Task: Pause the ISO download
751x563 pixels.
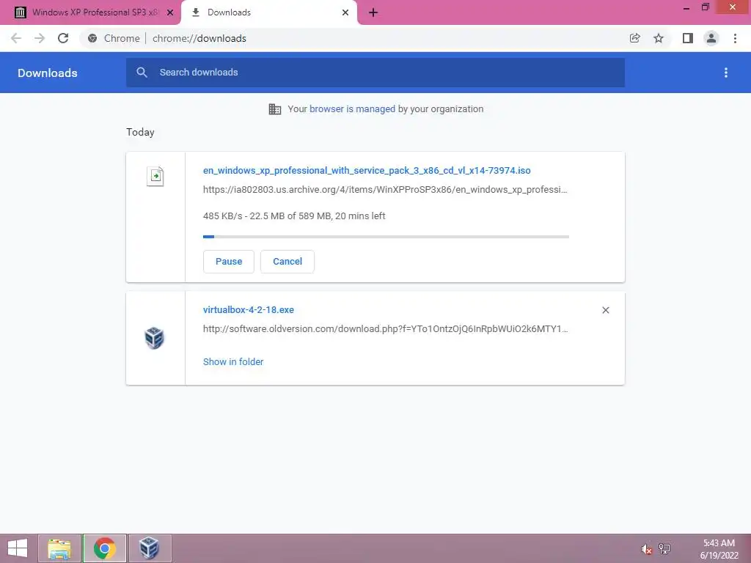Action: (229, 262)
